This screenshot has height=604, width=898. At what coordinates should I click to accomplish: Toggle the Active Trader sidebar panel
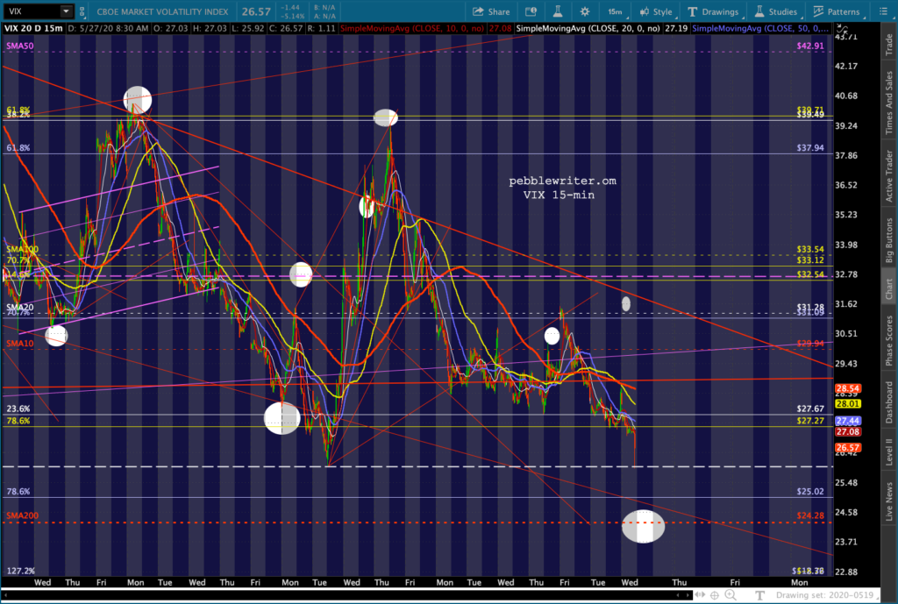(x=888, y=175)
